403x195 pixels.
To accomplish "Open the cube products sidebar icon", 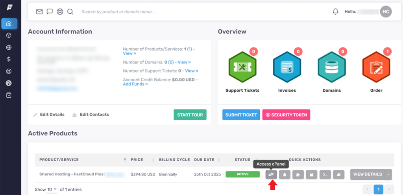I will pyautogui.click(x=9, y=36).
